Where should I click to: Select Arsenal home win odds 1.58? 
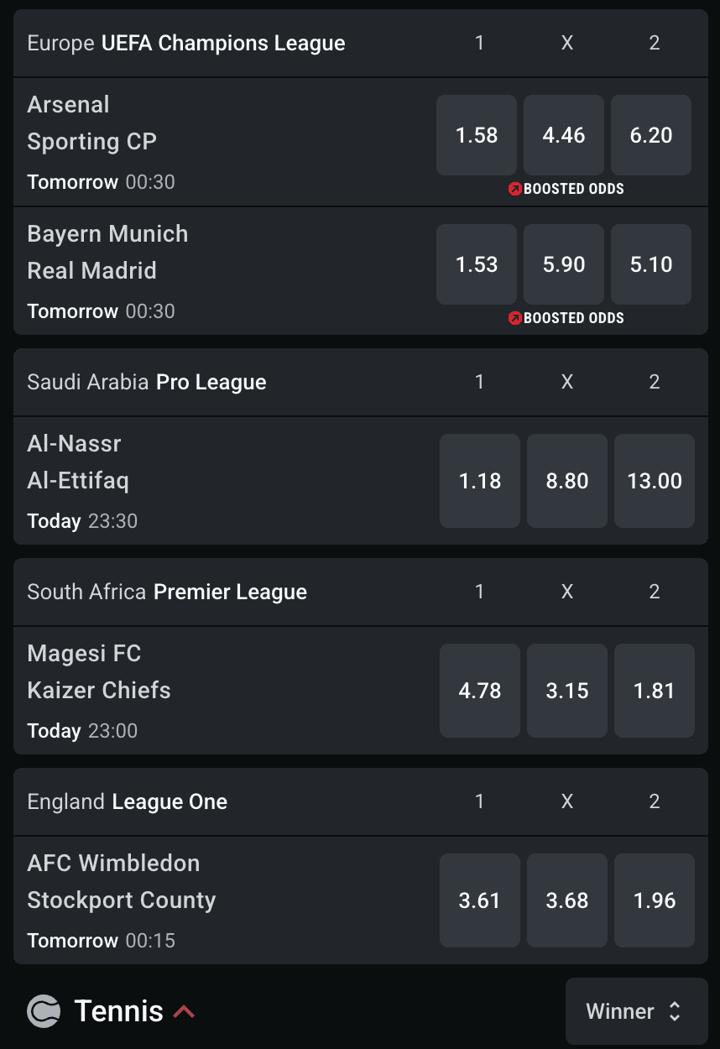[x=477, y=135]
